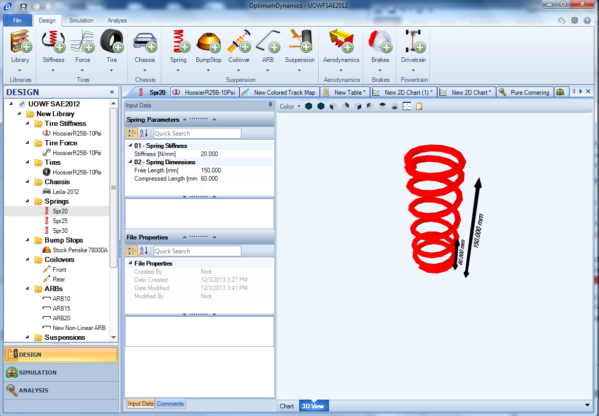
Task: Add a new Tire Stiffness item
Action: pos(53,42)
